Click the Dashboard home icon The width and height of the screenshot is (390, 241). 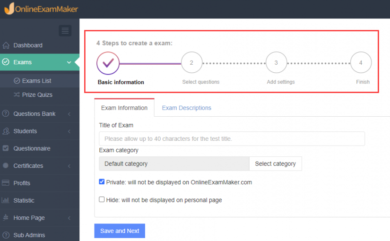pos(6,45)
